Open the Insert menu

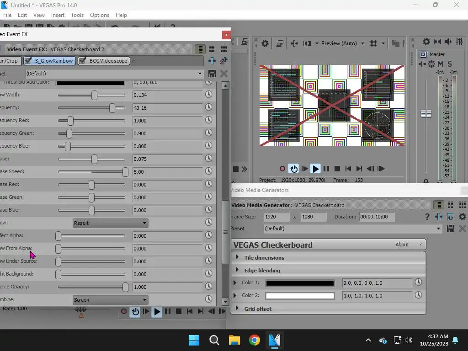point(58,15)
